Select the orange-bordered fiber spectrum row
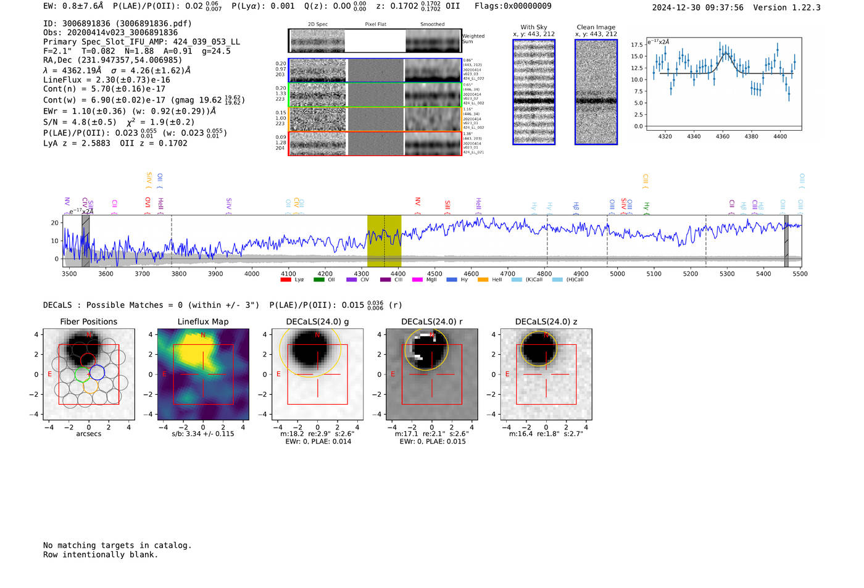 [375, 119]
